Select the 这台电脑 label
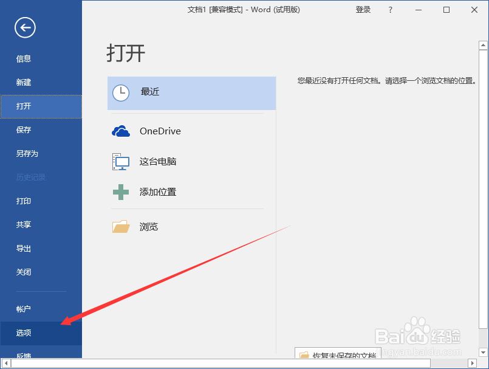The image size is (489, 369). [158, 161]
